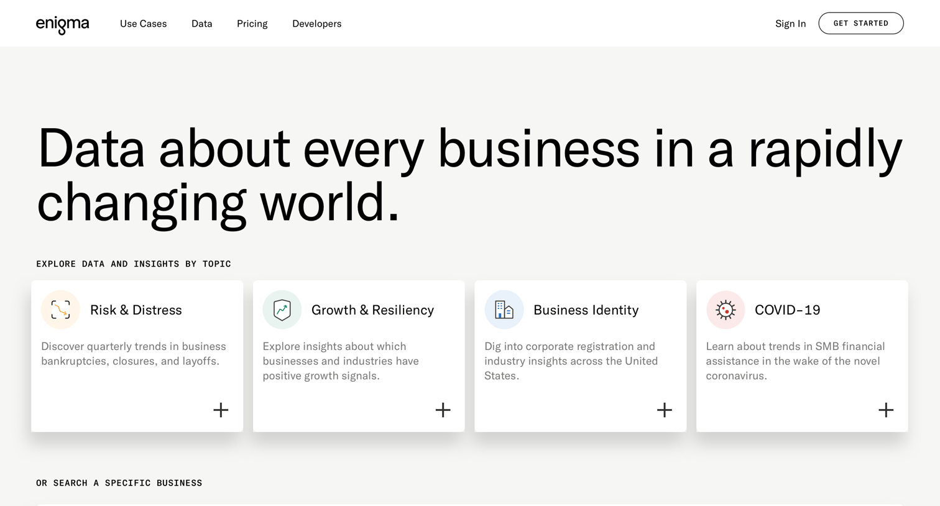The width and height of the screenshot is (940, 506).
Task: Click the Risk & Distress scan icon
Action: (x=60, y=310)
